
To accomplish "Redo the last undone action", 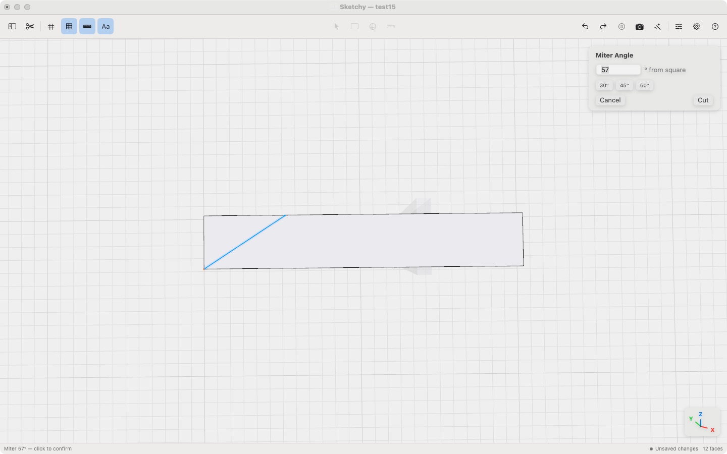I will [603, 27].
